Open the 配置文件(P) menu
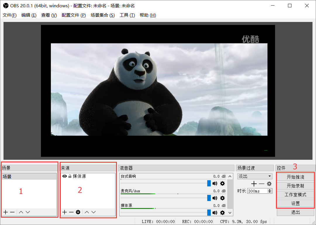Image resolution: width=316 pixels, height=225 pixels. click(74, 15)
